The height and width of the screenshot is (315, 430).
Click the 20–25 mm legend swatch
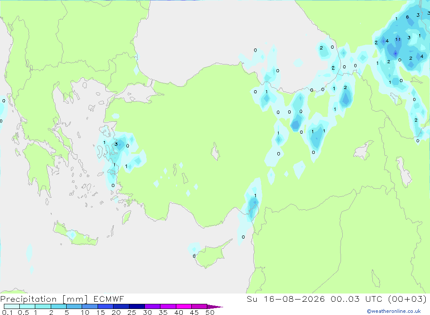tap(121, 306)
